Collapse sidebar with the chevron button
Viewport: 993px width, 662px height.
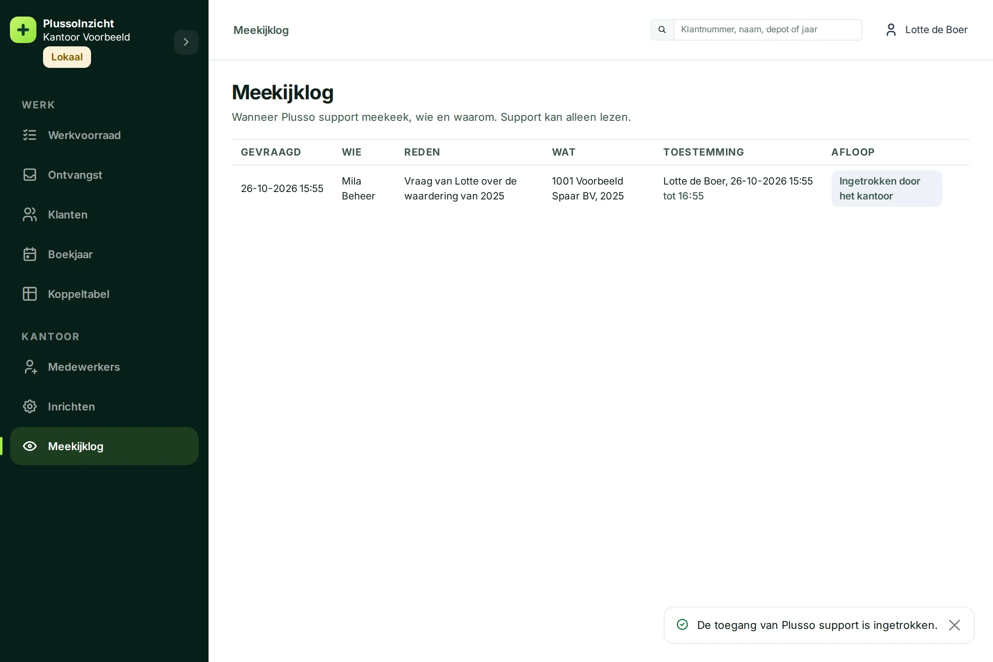pos(186,42)
